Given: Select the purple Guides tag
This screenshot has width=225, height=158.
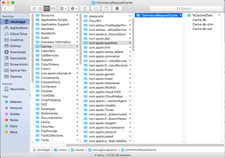Looking at the screenshot, I should [x=15, y=114].
